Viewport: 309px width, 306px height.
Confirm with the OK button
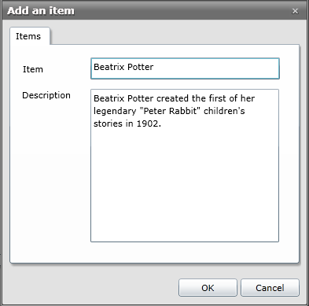point(208,288)
